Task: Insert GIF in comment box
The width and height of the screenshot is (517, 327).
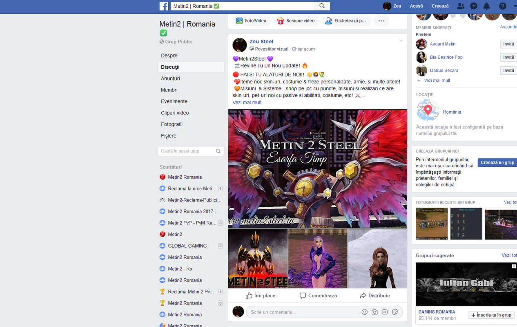Action: click(385, 312)
